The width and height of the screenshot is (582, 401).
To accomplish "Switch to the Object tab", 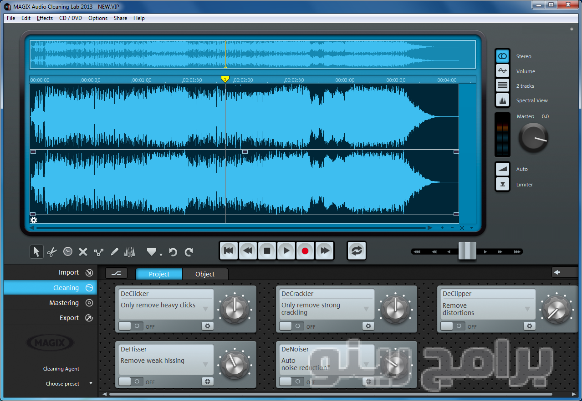I will (205, 274).
